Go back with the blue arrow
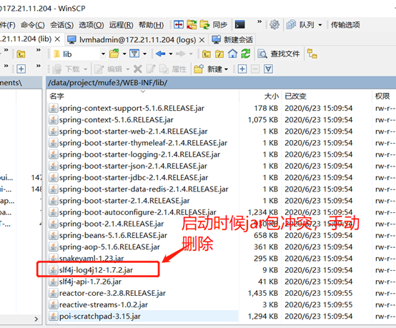396x328 pixels. pyautogui.click(x=160, y=54)
